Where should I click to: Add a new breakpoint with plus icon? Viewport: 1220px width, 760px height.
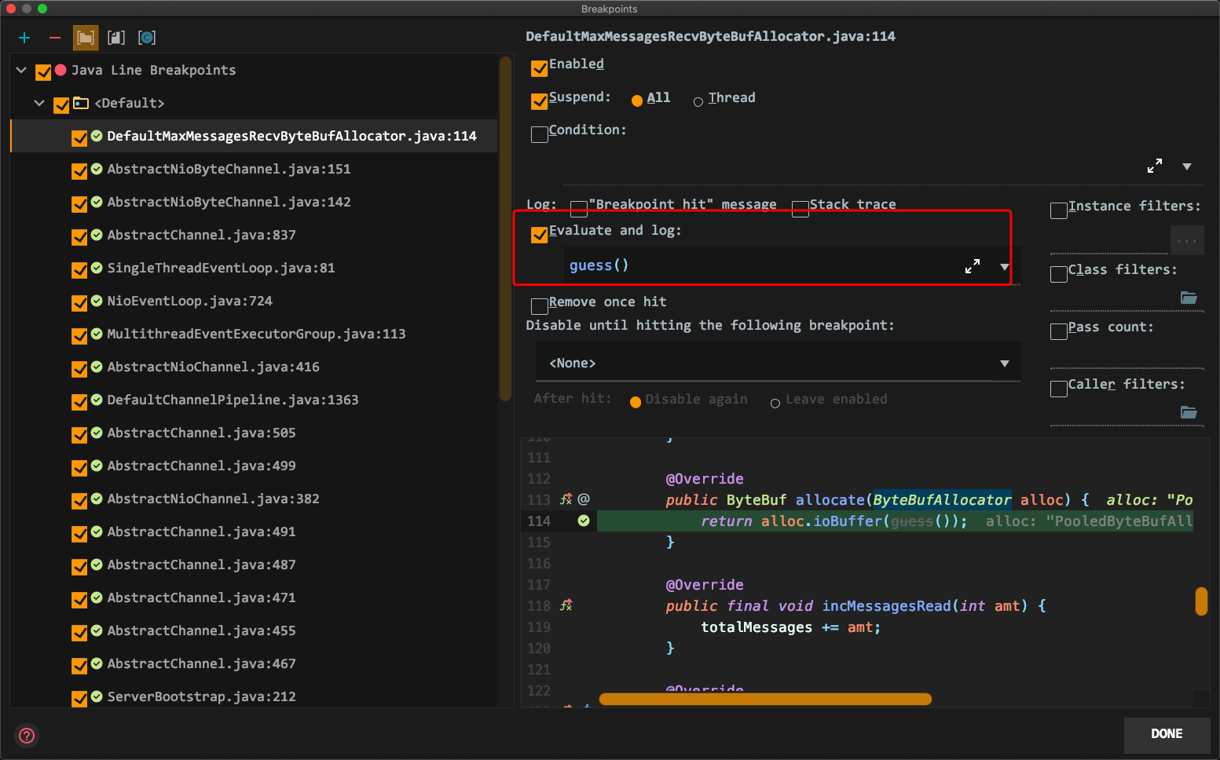click(x=24, y=38)
